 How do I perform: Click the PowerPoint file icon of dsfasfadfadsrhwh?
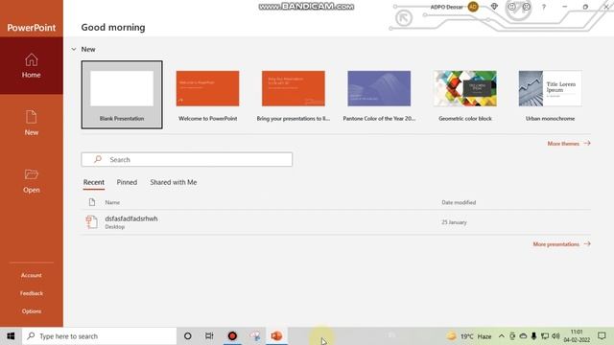click(x=92, y=221)
